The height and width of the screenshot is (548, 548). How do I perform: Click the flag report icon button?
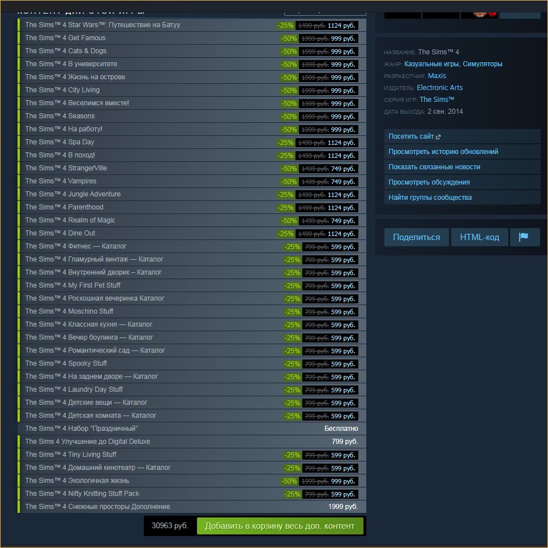tap(525, 237)
